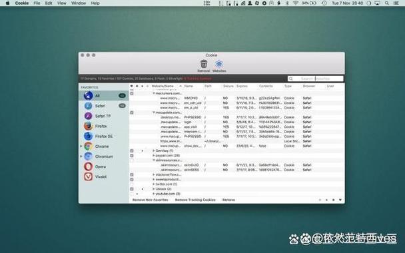Collapse the macrumors.com group

[154, 93]
